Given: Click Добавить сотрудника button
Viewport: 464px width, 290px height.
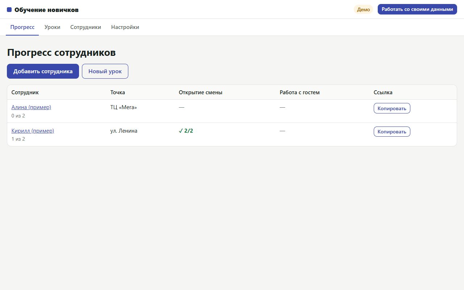Looking at the screenshot, I should click(x=43, y=71).
